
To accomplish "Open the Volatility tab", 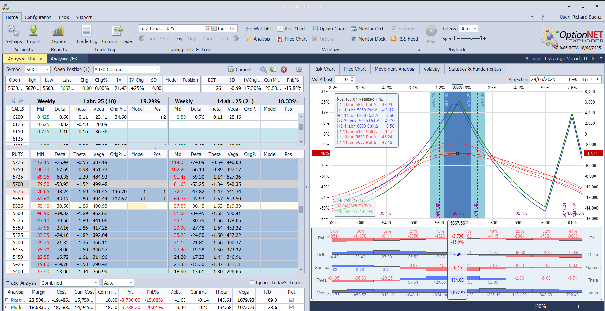I will [x=432, y=69].
